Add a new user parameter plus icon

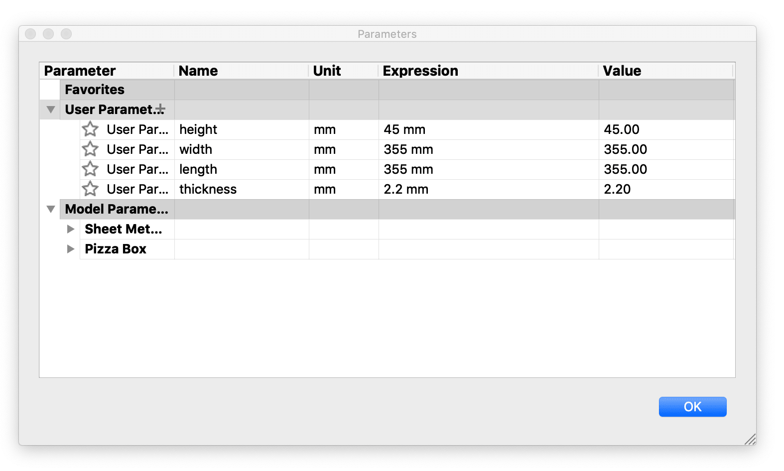[160, 109]
